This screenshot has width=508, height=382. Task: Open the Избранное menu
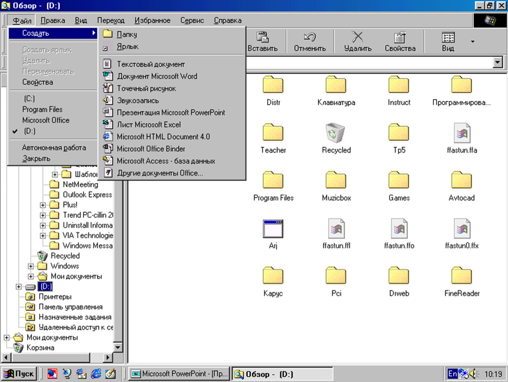pos(152,20)
